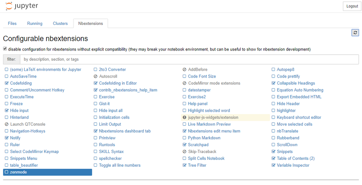The image size is (362, 185).
Task: Click the Jupyter logo
Action: click(x=22, y=6)
